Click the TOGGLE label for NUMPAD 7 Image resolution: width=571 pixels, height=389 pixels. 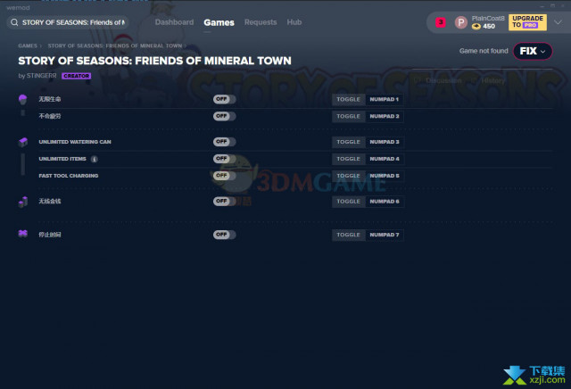point(349,235)
